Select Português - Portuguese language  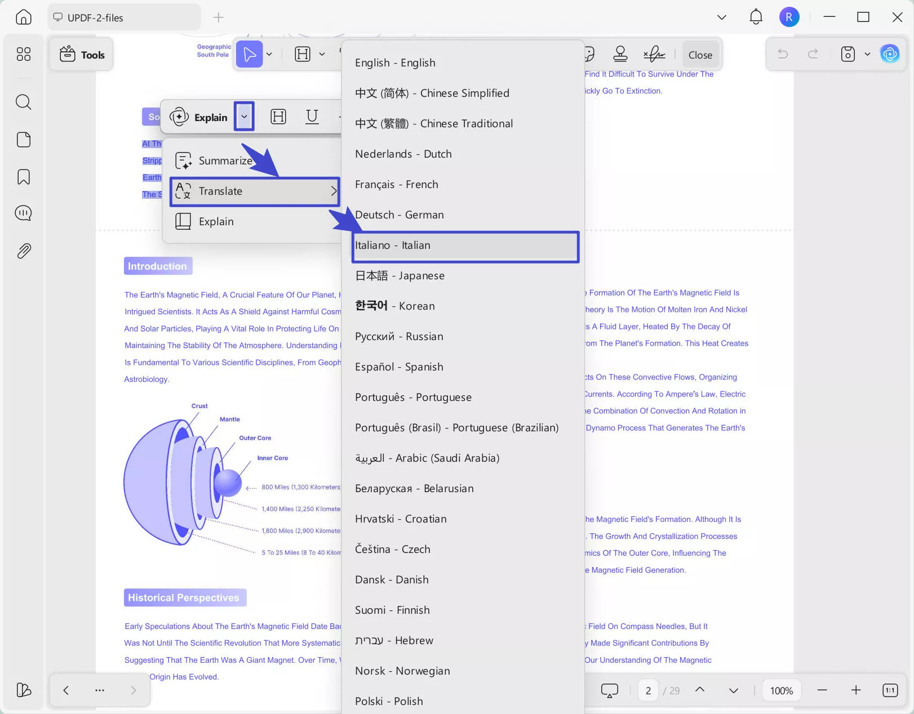click(x=463, y=397)
